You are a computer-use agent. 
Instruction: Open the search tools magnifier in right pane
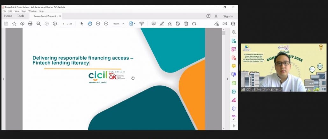point(234,32)
